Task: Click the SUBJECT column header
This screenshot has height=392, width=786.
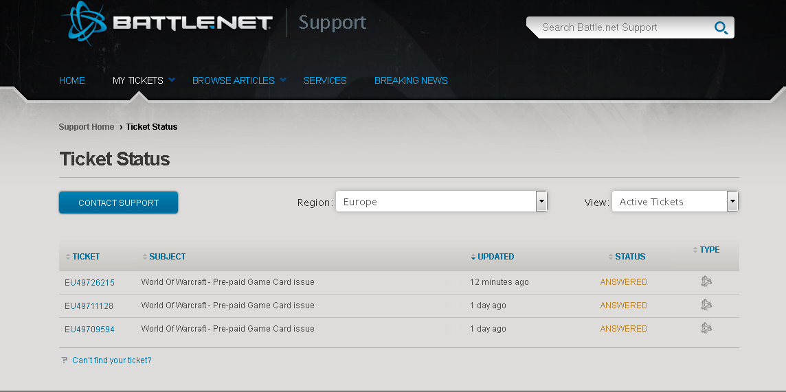Action: coord(168,256)
